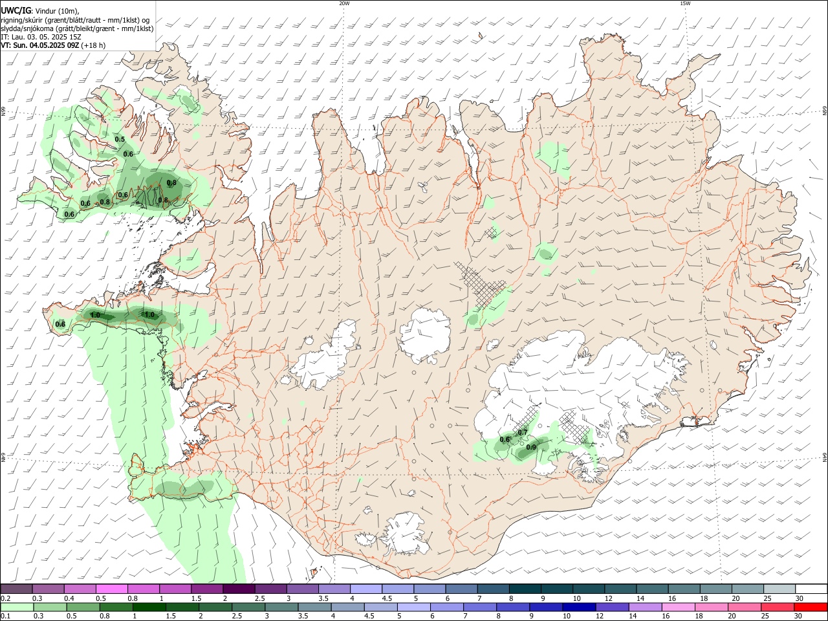The image size is (828, 621).
Task: Click the periwinkle 4 snow legend swatch
Action: pos(366,589)
